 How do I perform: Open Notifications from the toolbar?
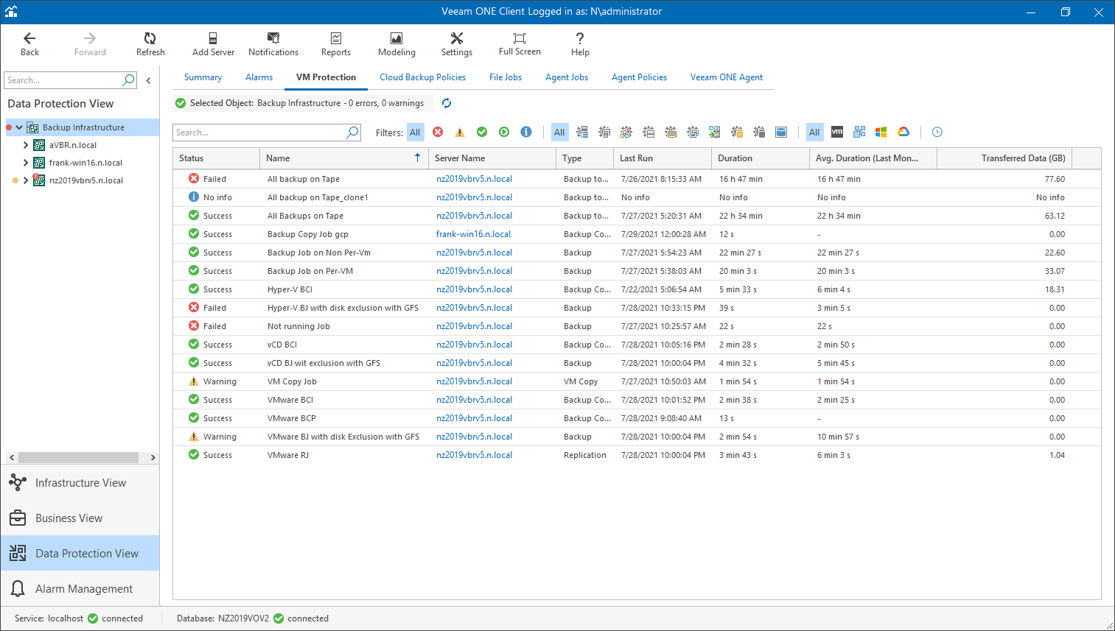point(273,43)
